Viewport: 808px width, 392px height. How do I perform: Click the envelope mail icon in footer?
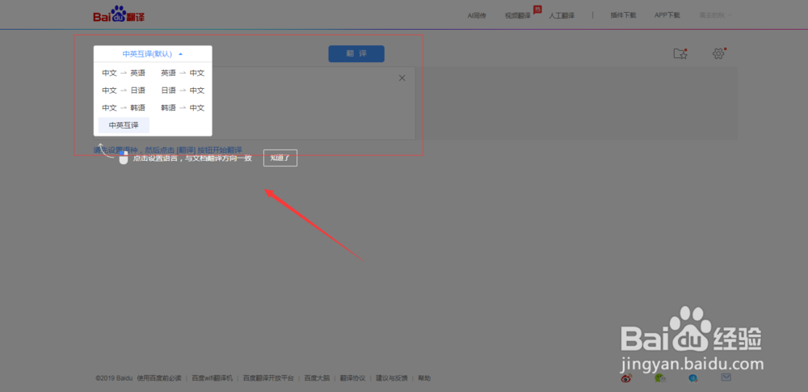tap(726, 377)
